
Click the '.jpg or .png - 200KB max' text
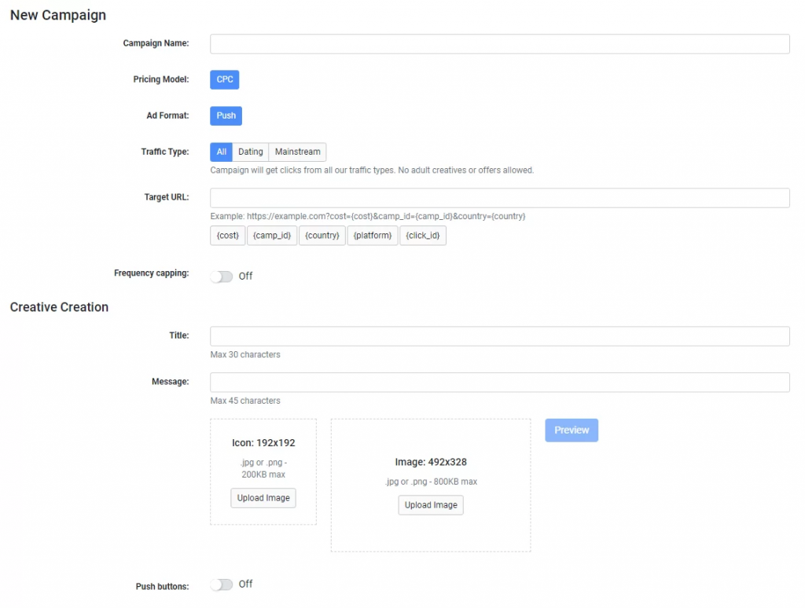[x=263, y=469]
